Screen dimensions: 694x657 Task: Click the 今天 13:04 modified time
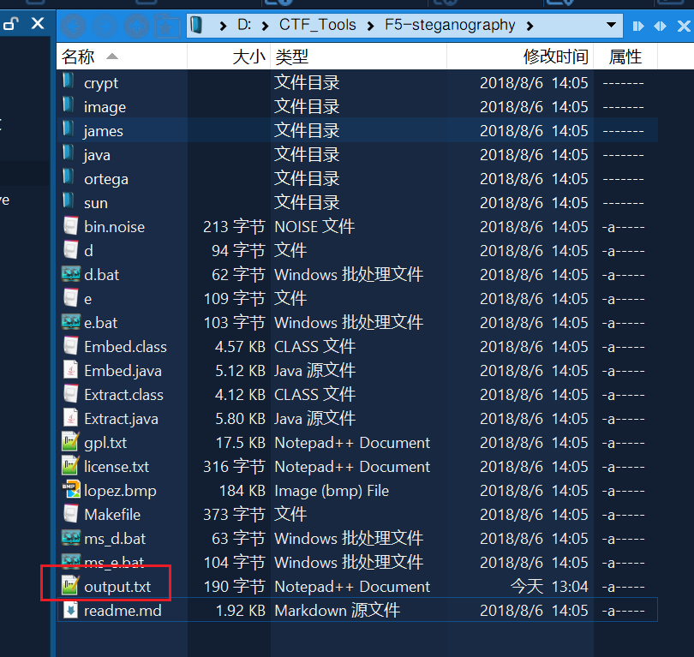pos(549,586)
